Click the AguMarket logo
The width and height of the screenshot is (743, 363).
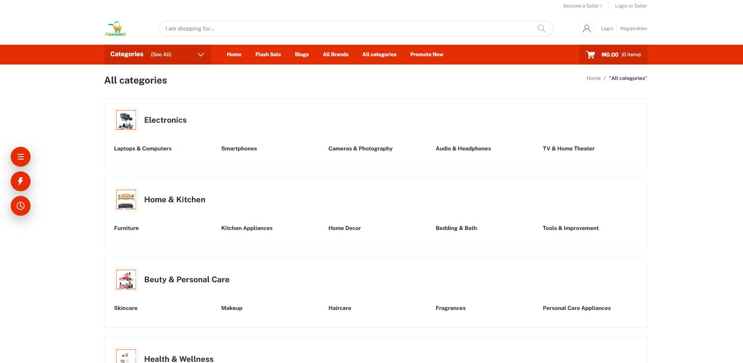point(115,29)
